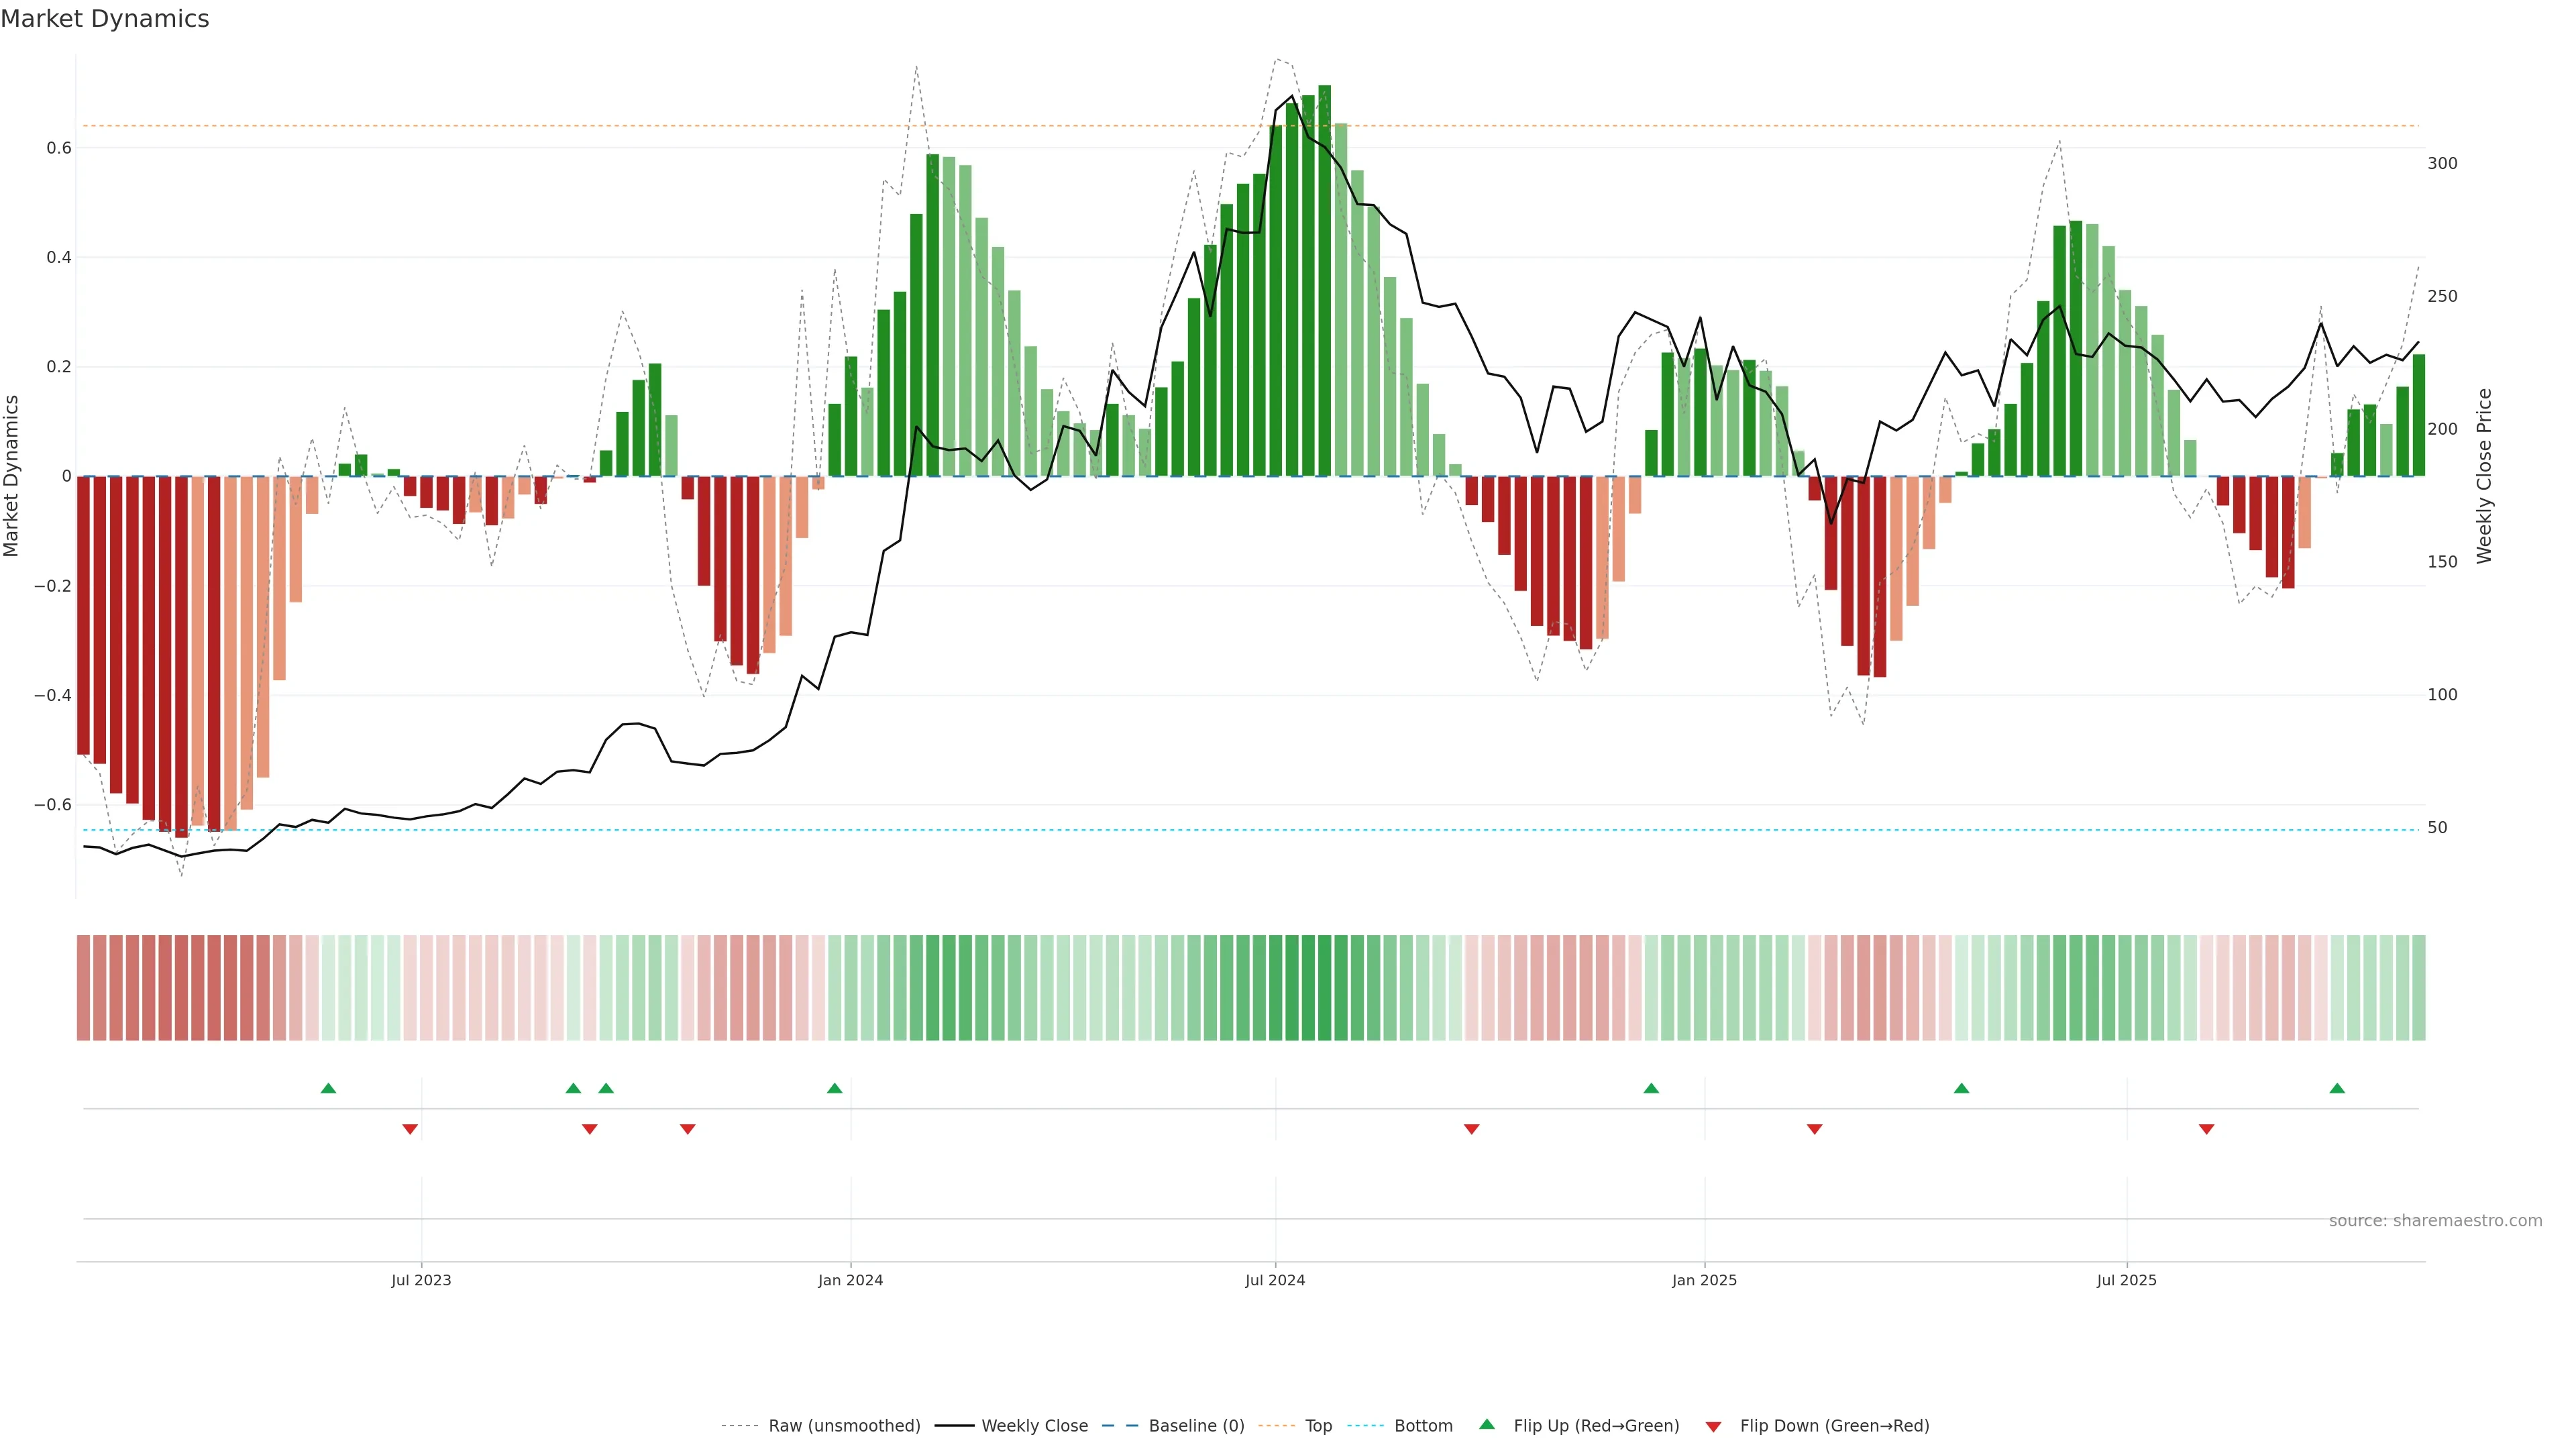Viewport: 2576px width, 1449px height.
Task: Click the green flip-up marker before Jan 2025
Action: click(1651, 1088)
